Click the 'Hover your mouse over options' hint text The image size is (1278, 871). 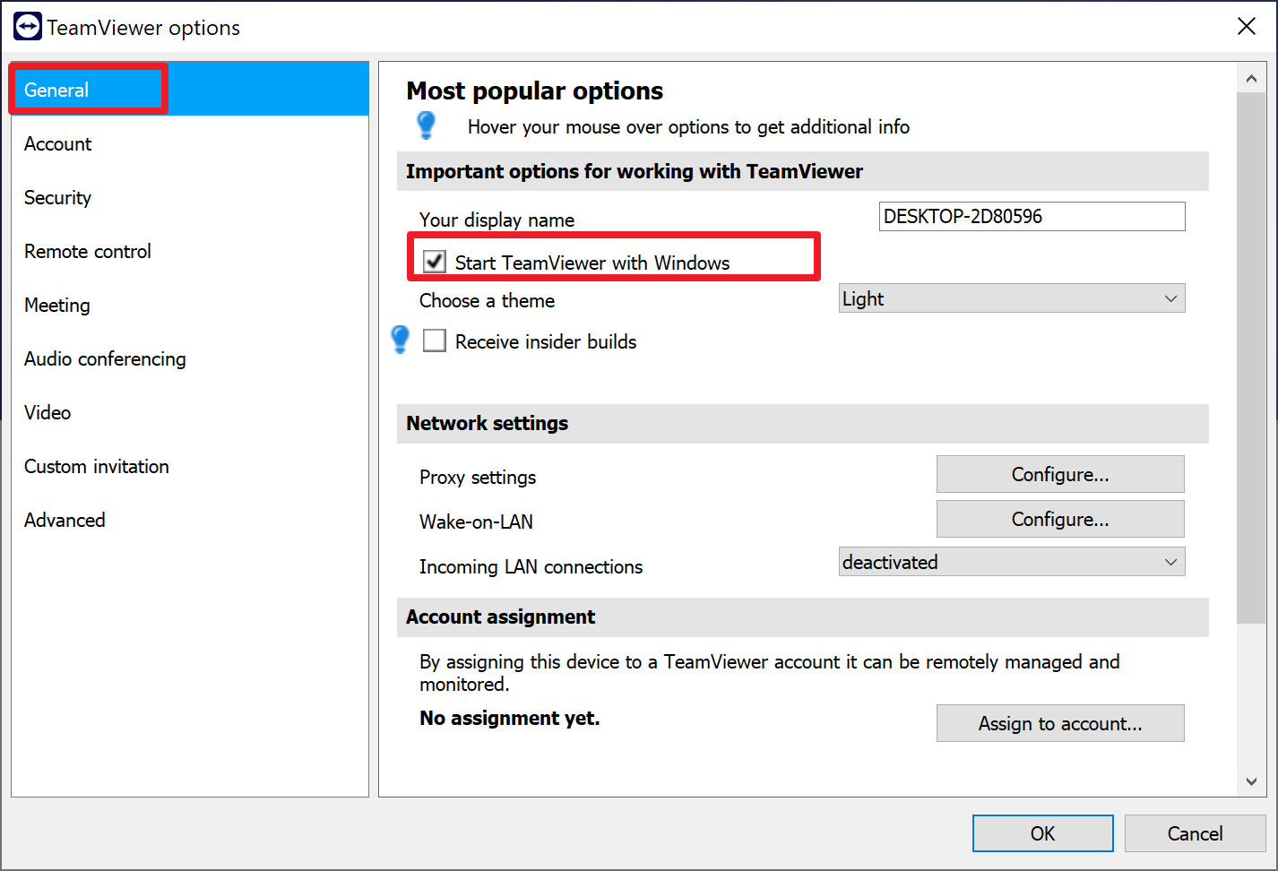click(688, 126)
